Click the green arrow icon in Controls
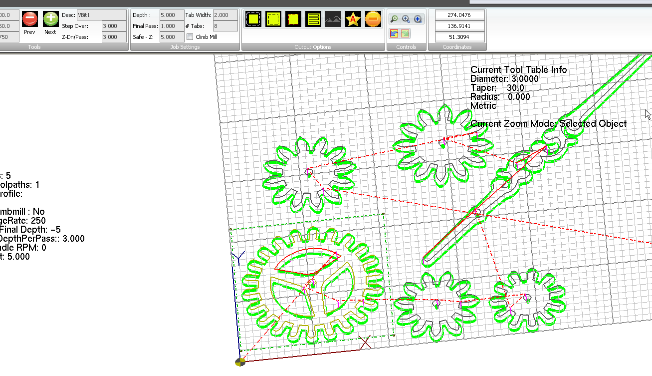The image size is (652, 376). point(405,33)
